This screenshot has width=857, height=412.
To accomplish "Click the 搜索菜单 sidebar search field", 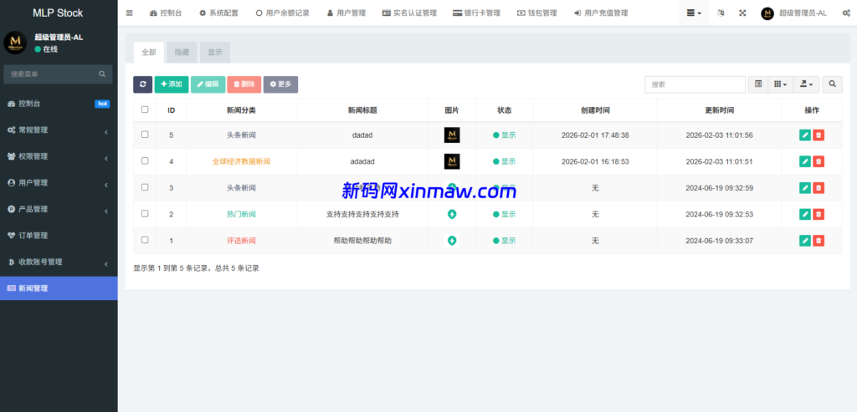I will (58, 74).
